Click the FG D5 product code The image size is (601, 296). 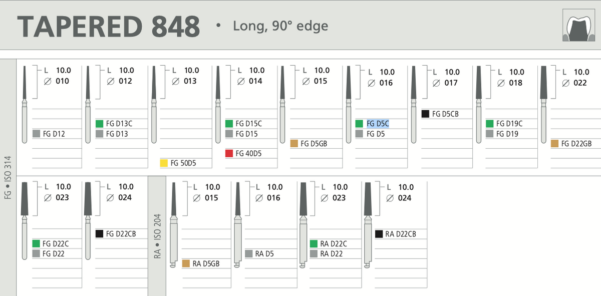pos(375,134)
